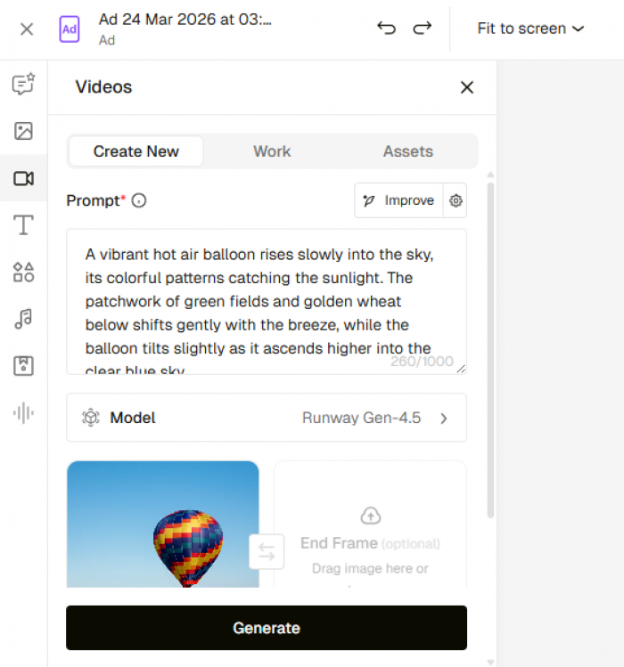Show the Prompt info tooltip icon
Screen dimensions: 624x667
click(139, 201)
